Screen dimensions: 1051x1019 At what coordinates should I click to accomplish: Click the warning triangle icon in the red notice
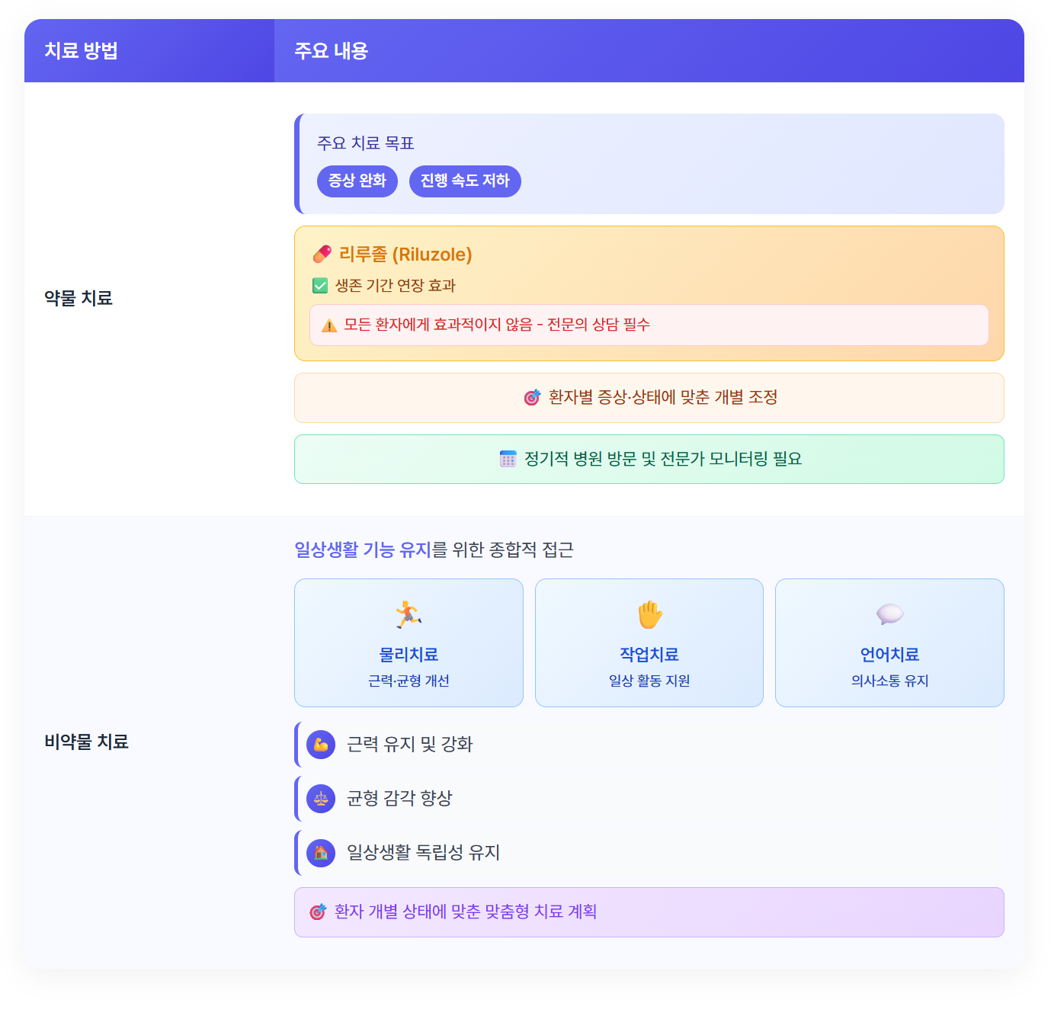329,325
